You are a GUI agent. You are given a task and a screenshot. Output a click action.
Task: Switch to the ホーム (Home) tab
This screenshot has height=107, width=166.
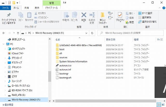click(x=16, y=8)
